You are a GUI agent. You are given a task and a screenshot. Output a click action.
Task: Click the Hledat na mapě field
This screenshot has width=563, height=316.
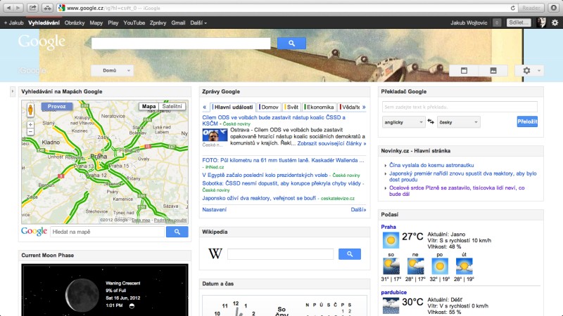click(108, 232)
